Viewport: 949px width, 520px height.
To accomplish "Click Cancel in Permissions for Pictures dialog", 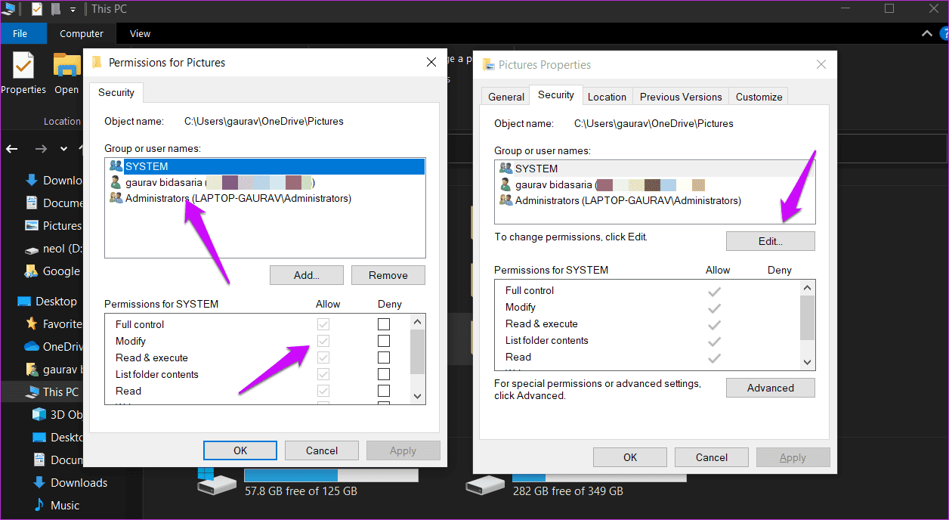I will [x=322, y=450].
